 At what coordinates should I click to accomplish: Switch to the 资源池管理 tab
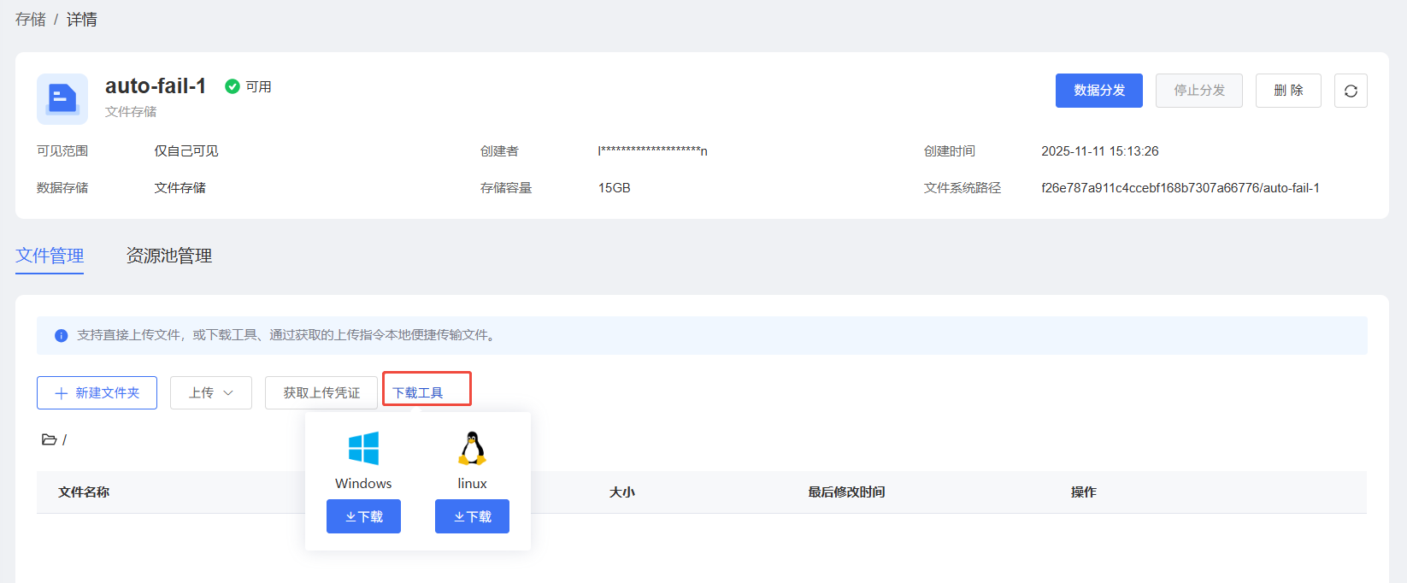(169, 256)
